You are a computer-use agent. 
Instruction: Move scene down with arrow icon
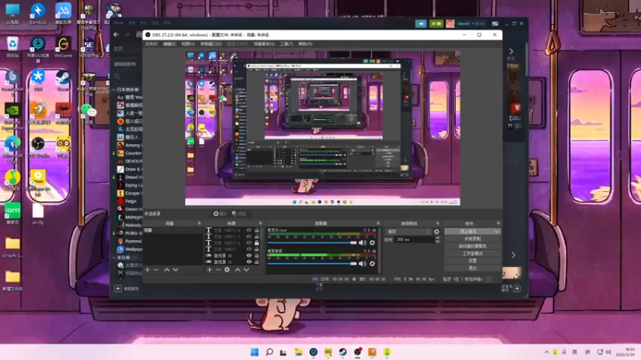click(175, 270)
